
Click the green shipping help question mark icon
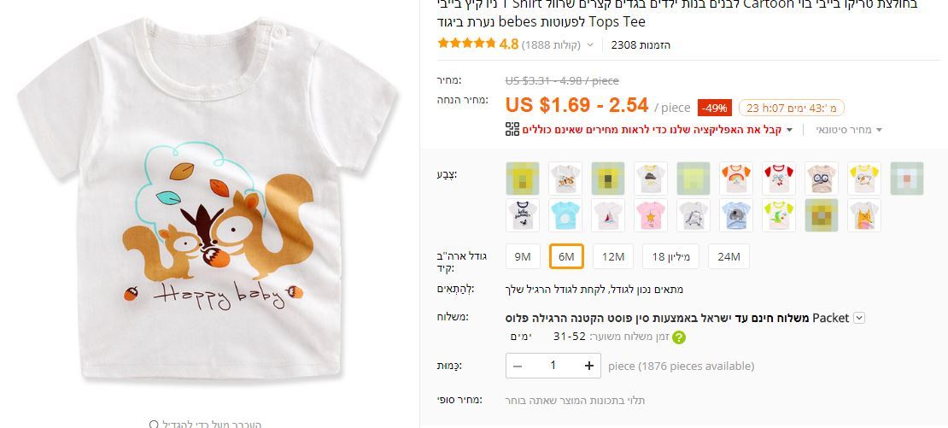click(679, 337)
